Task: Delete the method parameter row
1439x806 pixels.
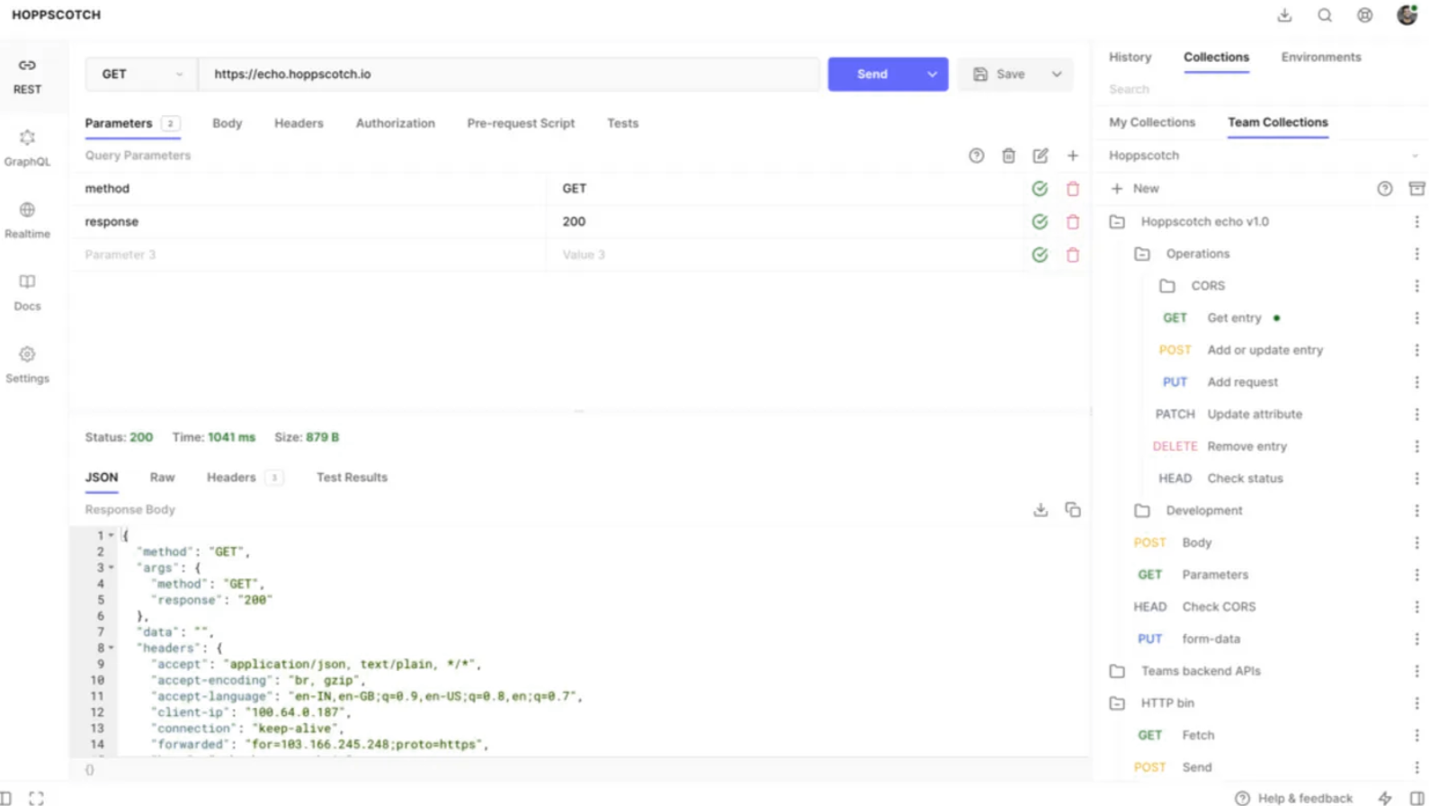Action: click(x=1073, y=189)
